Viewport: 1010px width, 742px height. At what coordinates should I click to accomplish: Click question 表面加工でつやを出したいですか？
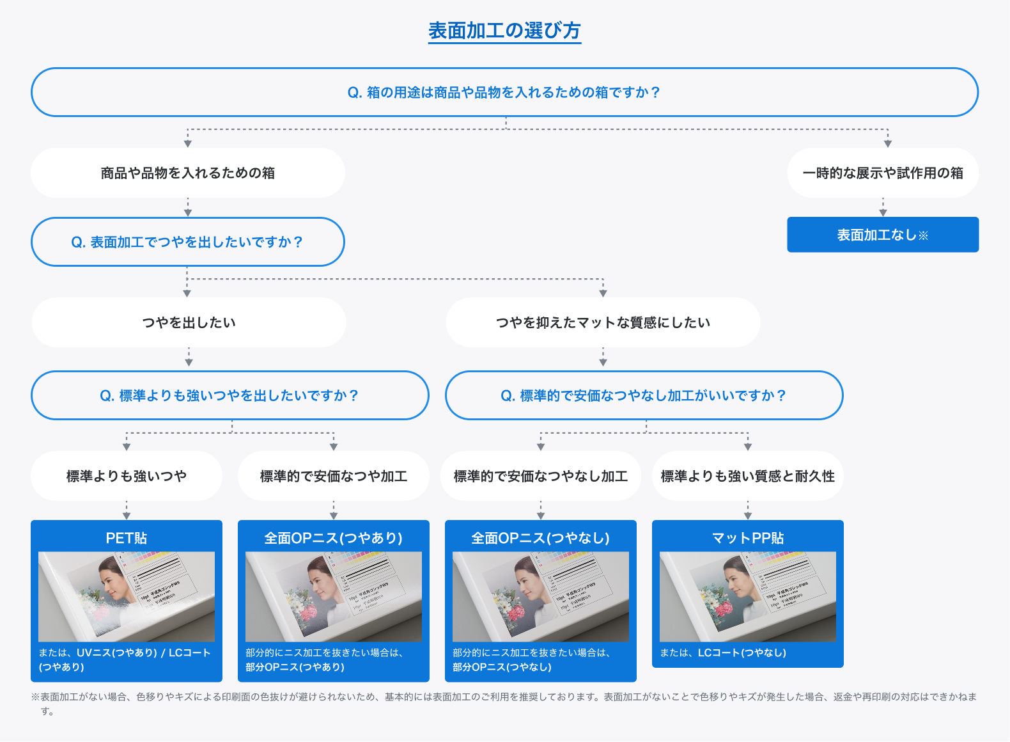click(188, 242)
